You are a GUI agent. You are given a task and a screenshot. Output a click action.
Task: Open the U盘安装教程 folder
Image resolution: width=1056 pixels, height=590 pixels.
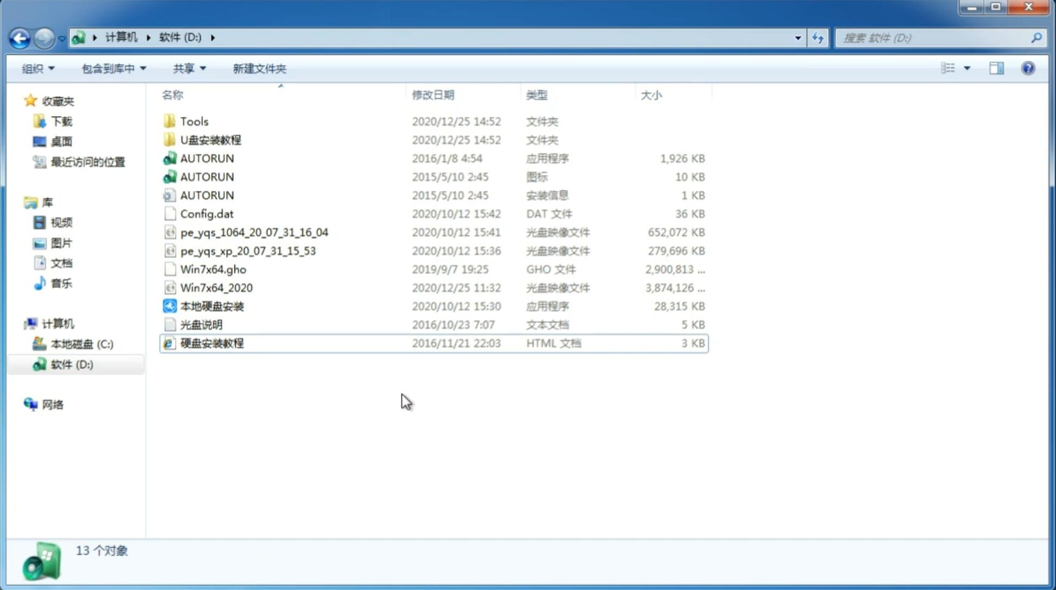212,140
